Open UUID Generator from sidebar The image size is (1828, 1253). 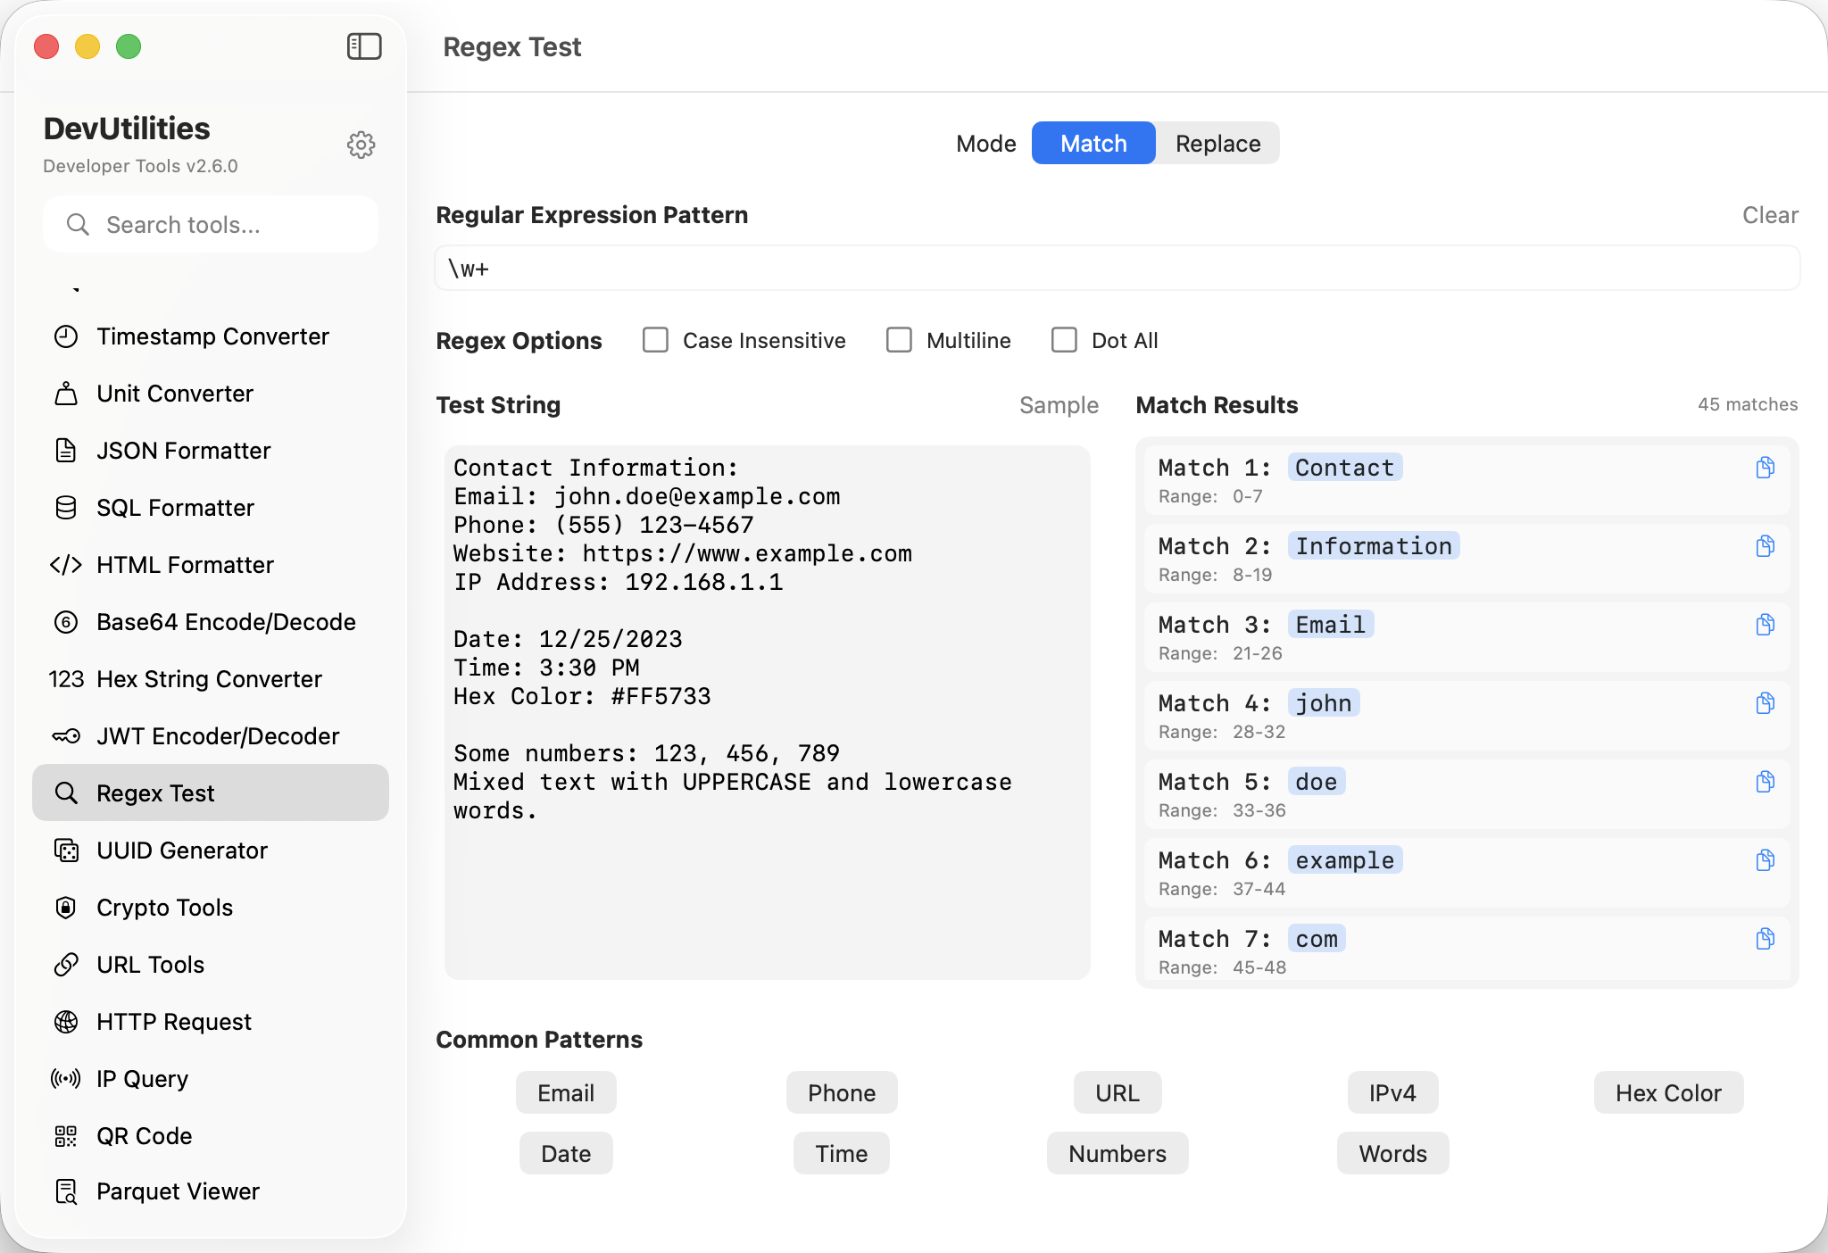point(182,851)
